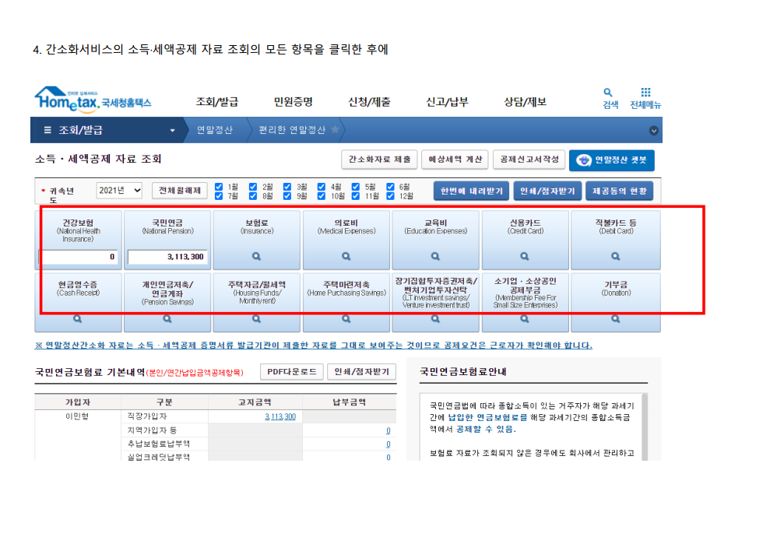Viewport: 763px width, 537px height.
Task: Open the 2021년 year dropdown
Action: point(119,190)
